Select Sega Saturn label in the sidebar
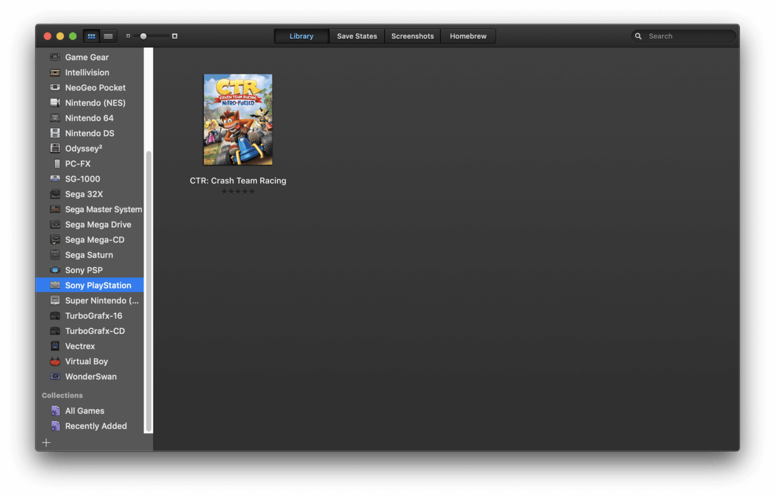The image size is (775, 498). tap(89, 255)
